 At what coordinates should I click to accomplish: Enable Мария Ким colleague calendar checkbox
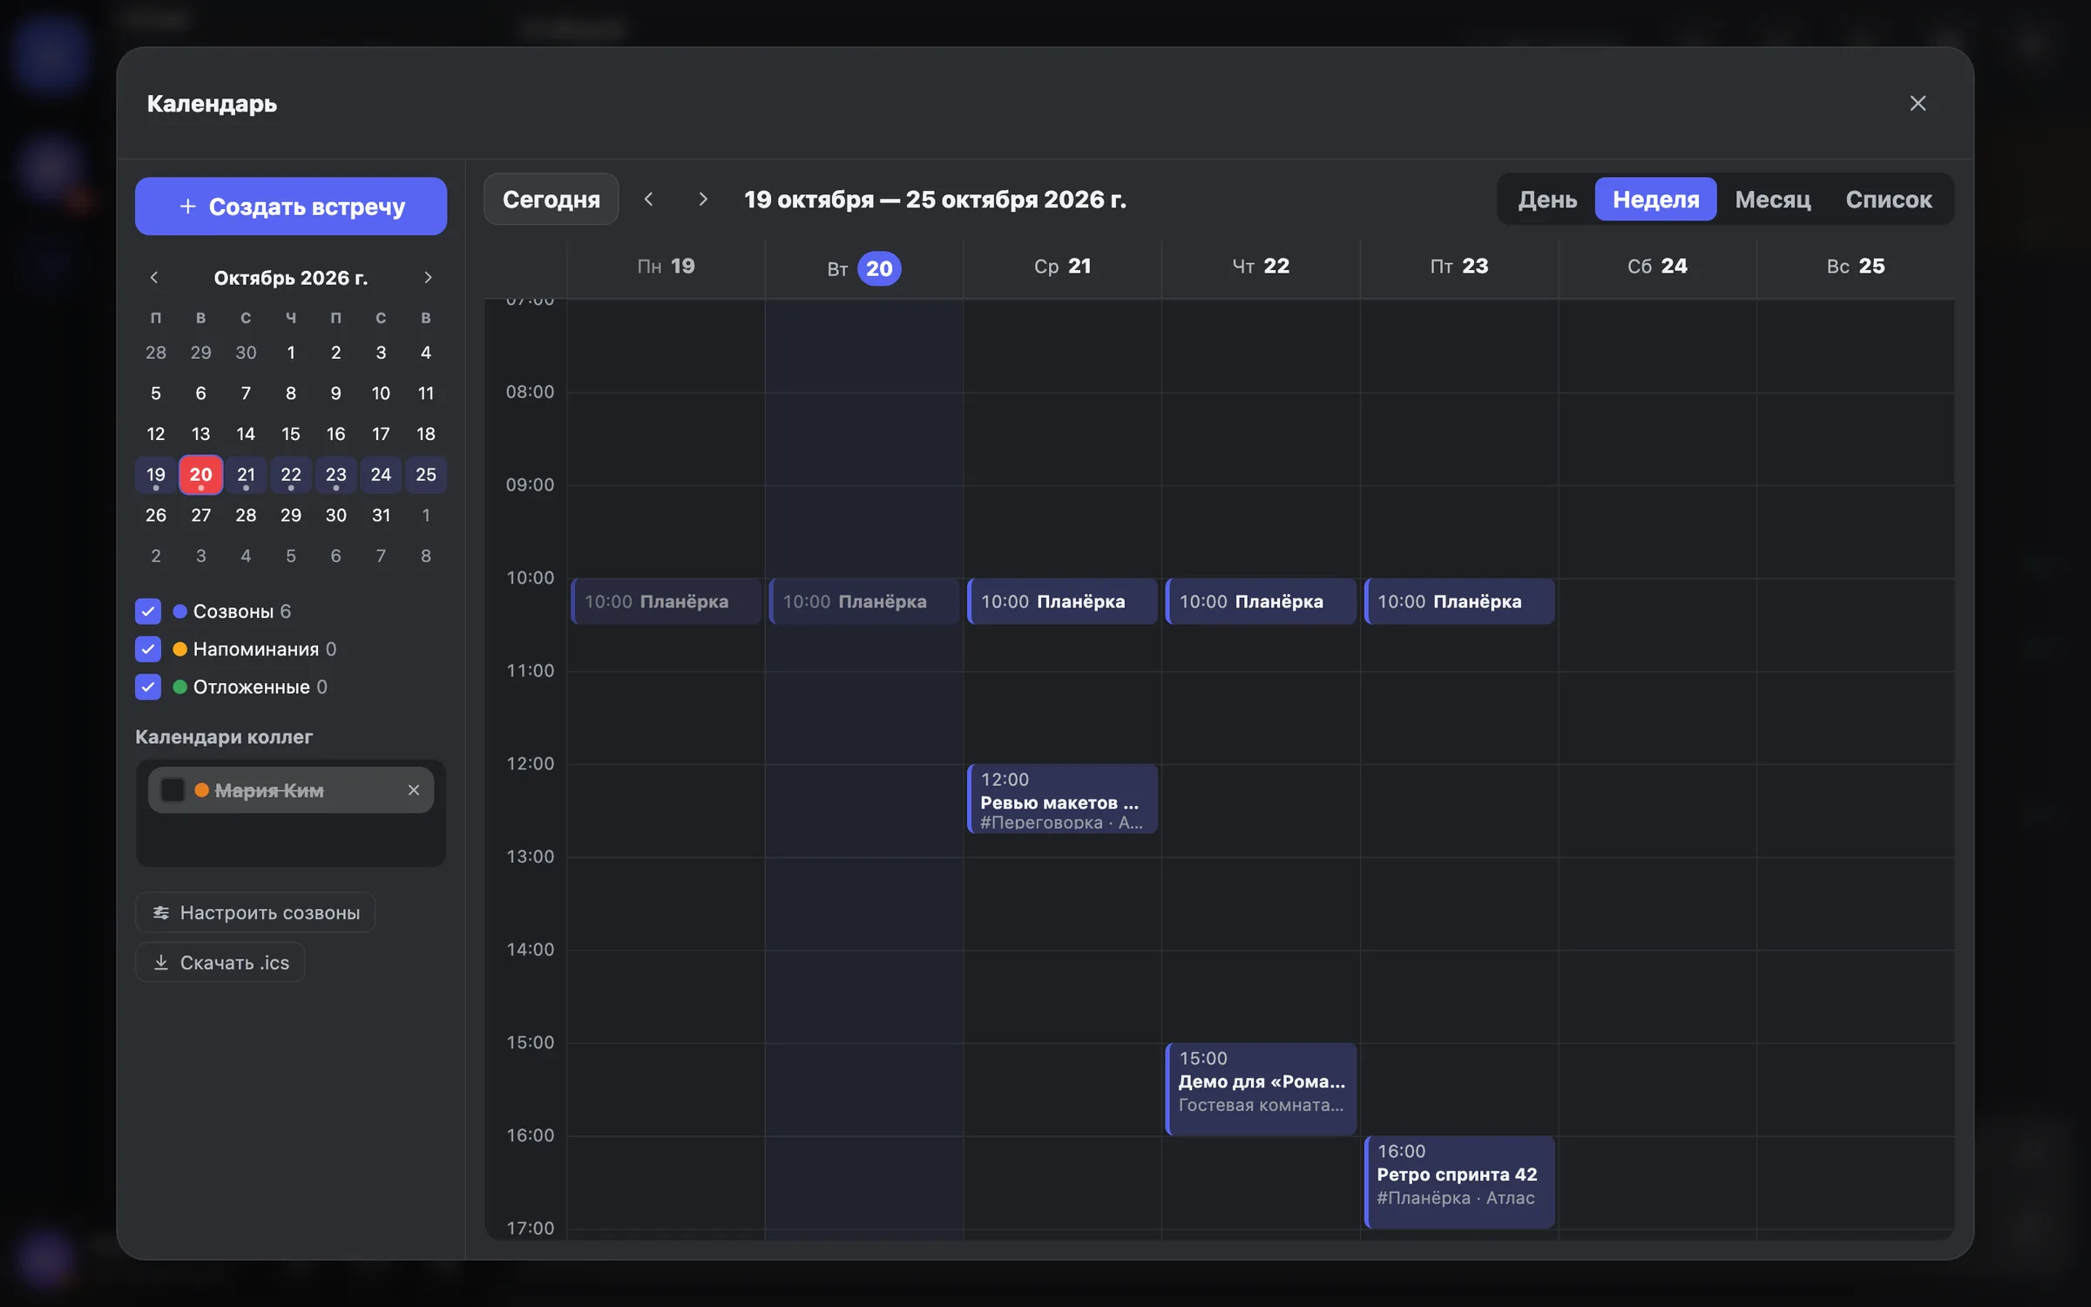(x=173, y=790)
